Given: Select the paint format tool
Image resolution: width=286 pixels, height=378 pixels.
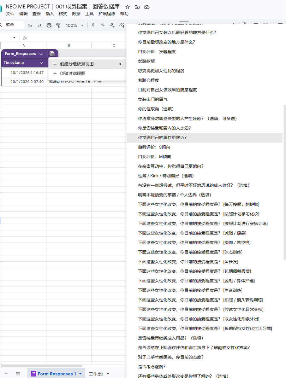Looking at the screenshot, I should coord(58,25).
